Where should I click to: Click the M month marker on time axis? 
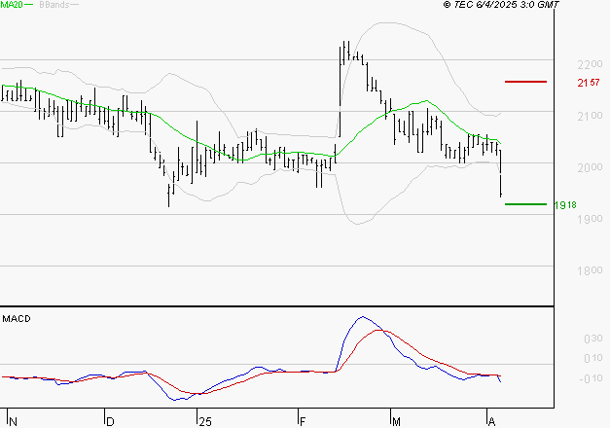point(396,422)
